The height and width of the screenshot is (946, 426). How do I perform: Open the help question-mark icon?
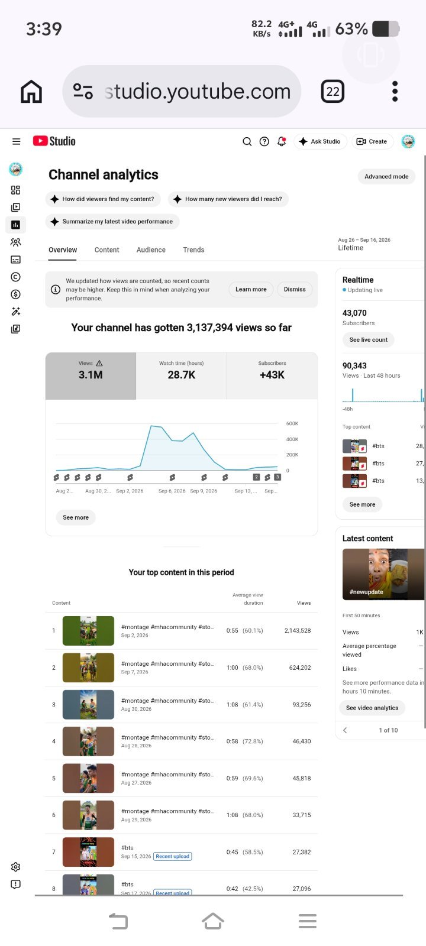pos(264,141)
